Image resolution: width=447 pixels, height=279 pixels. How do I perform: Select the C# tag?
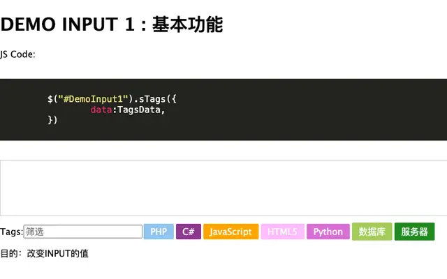click(x=189, y=232)
